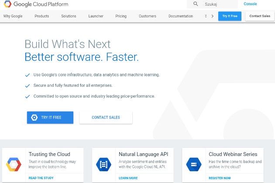275x183 pixels.
Task: Select the Solutions nav item
Action: (69, 16)
